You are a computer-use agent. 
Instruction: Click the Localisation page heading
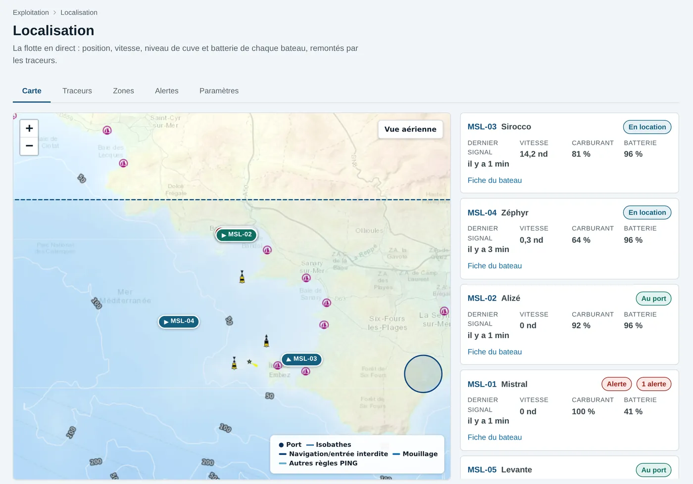(x=53, y=31)
